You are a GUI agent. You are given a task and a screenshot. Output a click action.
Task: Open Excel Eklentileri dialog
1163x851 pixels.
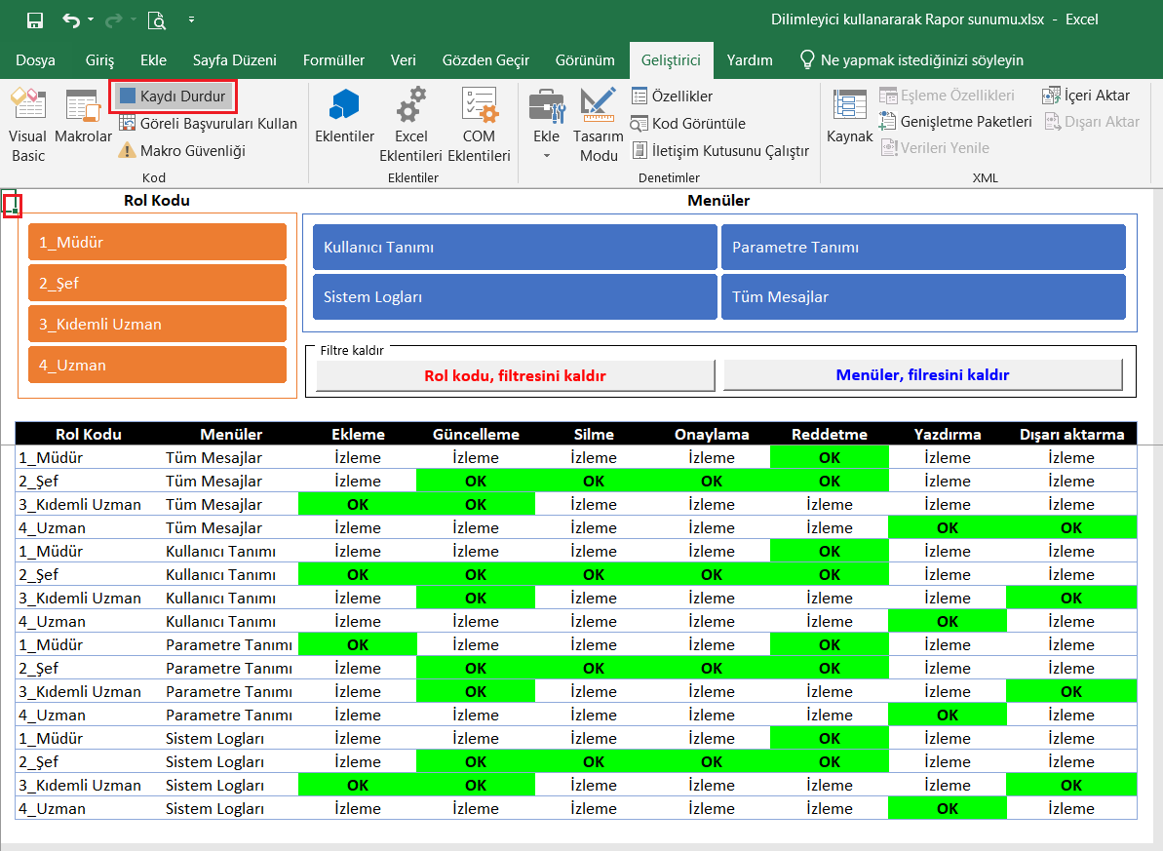411,125
